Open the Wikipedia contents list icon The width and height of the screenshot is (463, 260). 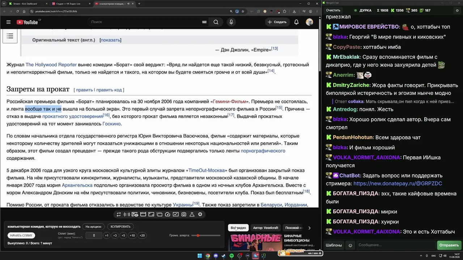pos(10,36)
